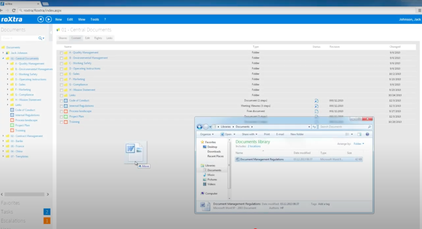This screenshot has width=422, height=229.
Task: Click the status icon in Code of Conduct row
Action: tap(316, 101)
